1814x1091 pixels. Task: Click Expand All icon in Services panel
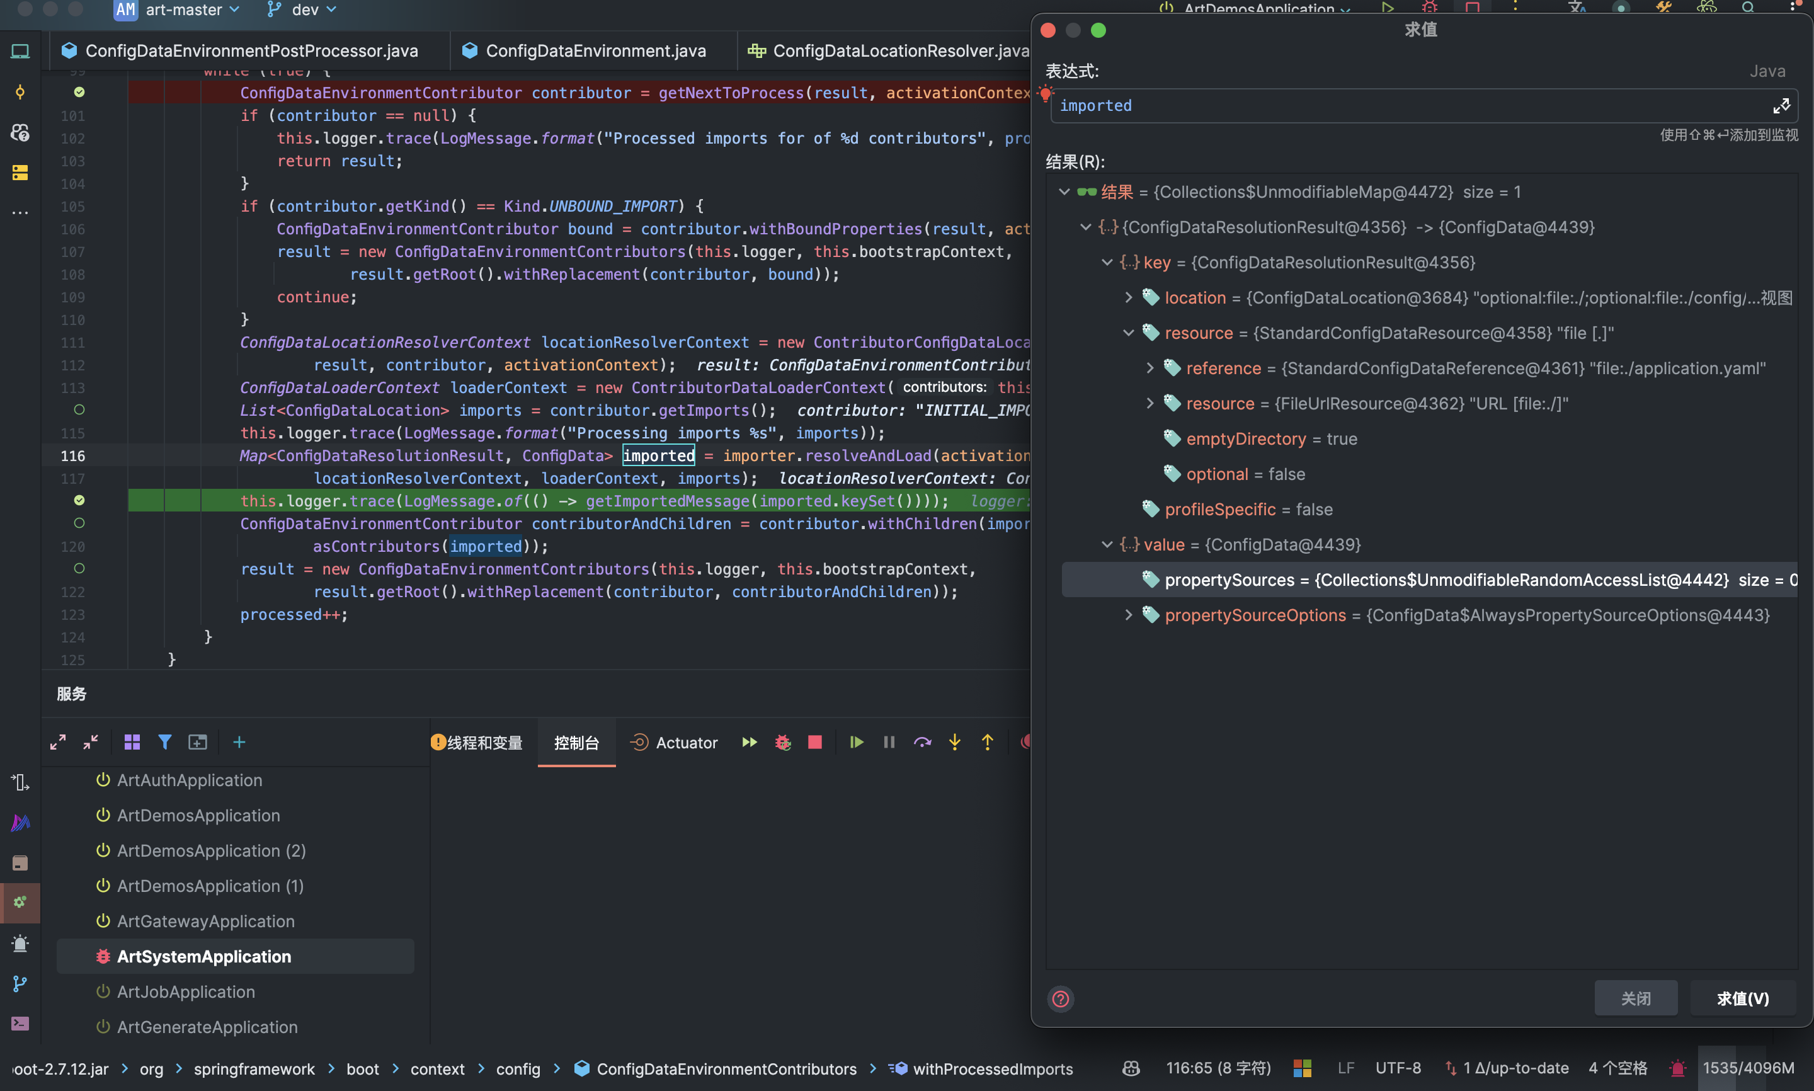(58, 742)
